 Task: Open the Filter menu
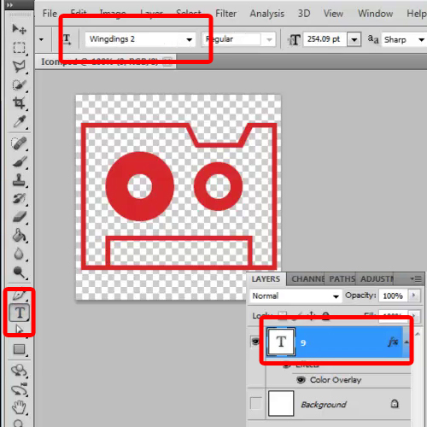tap(225, 14)
